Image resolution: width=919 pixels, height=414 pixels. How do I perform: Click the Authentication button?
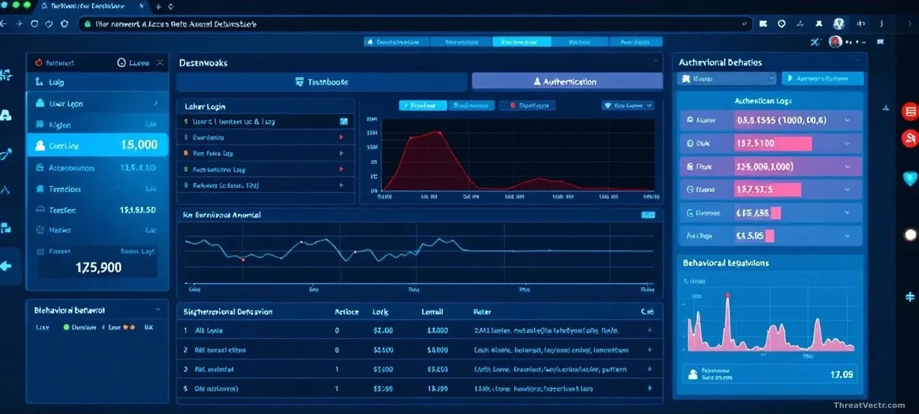point(567,81)
